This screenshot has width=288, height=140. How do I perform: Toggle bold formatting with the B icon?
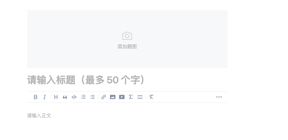click(x=36, y=97)
